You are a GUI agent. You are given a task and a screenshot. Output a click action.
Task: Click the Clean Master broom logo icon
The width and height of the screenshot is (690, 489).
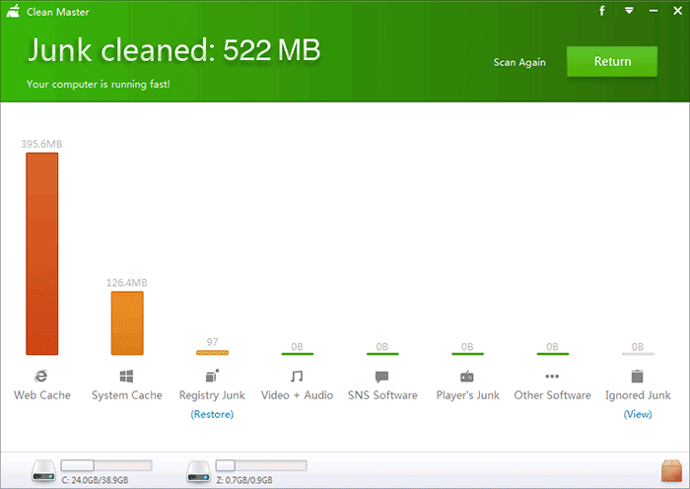pyautogui.click(x=13, y=11)
